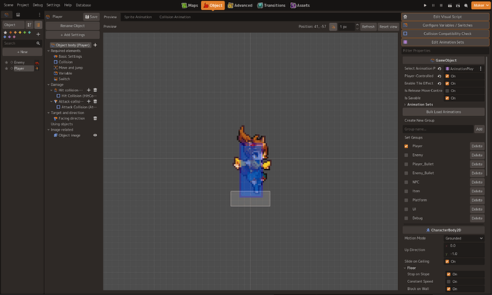
Task: Expand the Animation Sets section
Action: click(x=405, y=105)
